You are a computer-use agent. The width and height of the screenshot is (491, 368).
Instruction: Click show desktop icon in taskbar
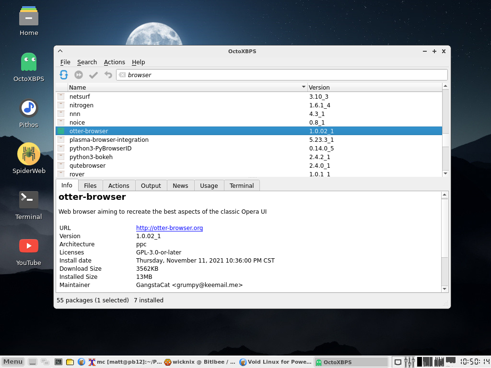[32, 362]
